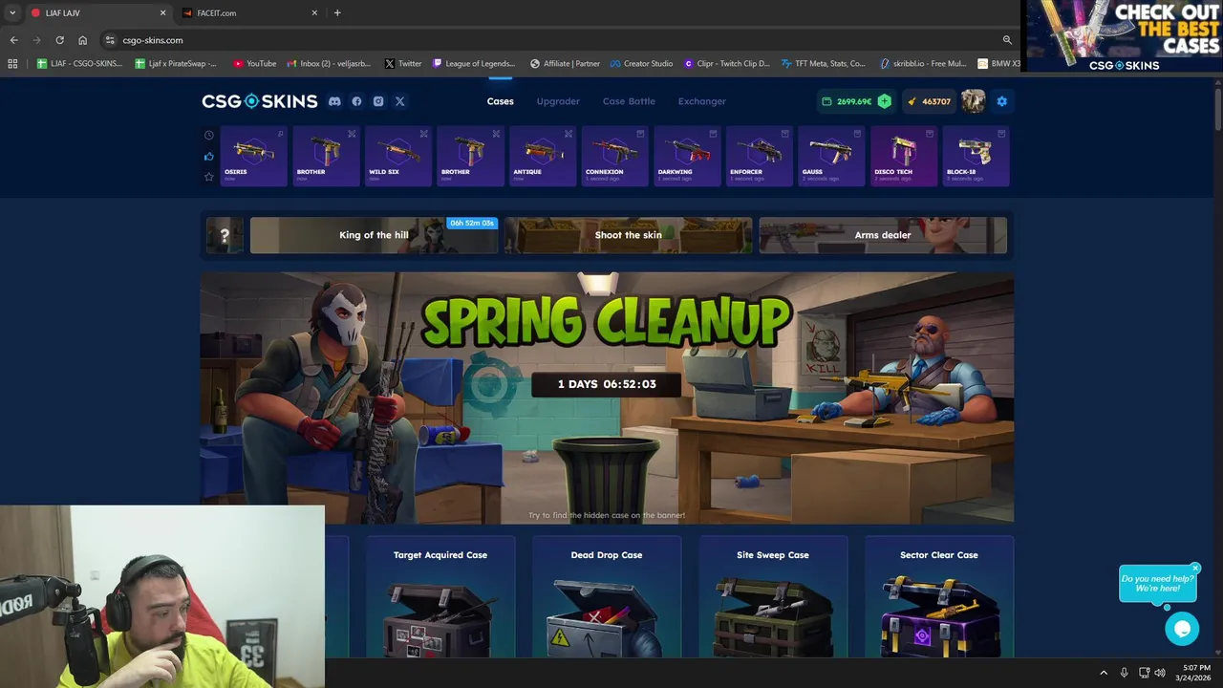Go to browser home page

point(82,40)
